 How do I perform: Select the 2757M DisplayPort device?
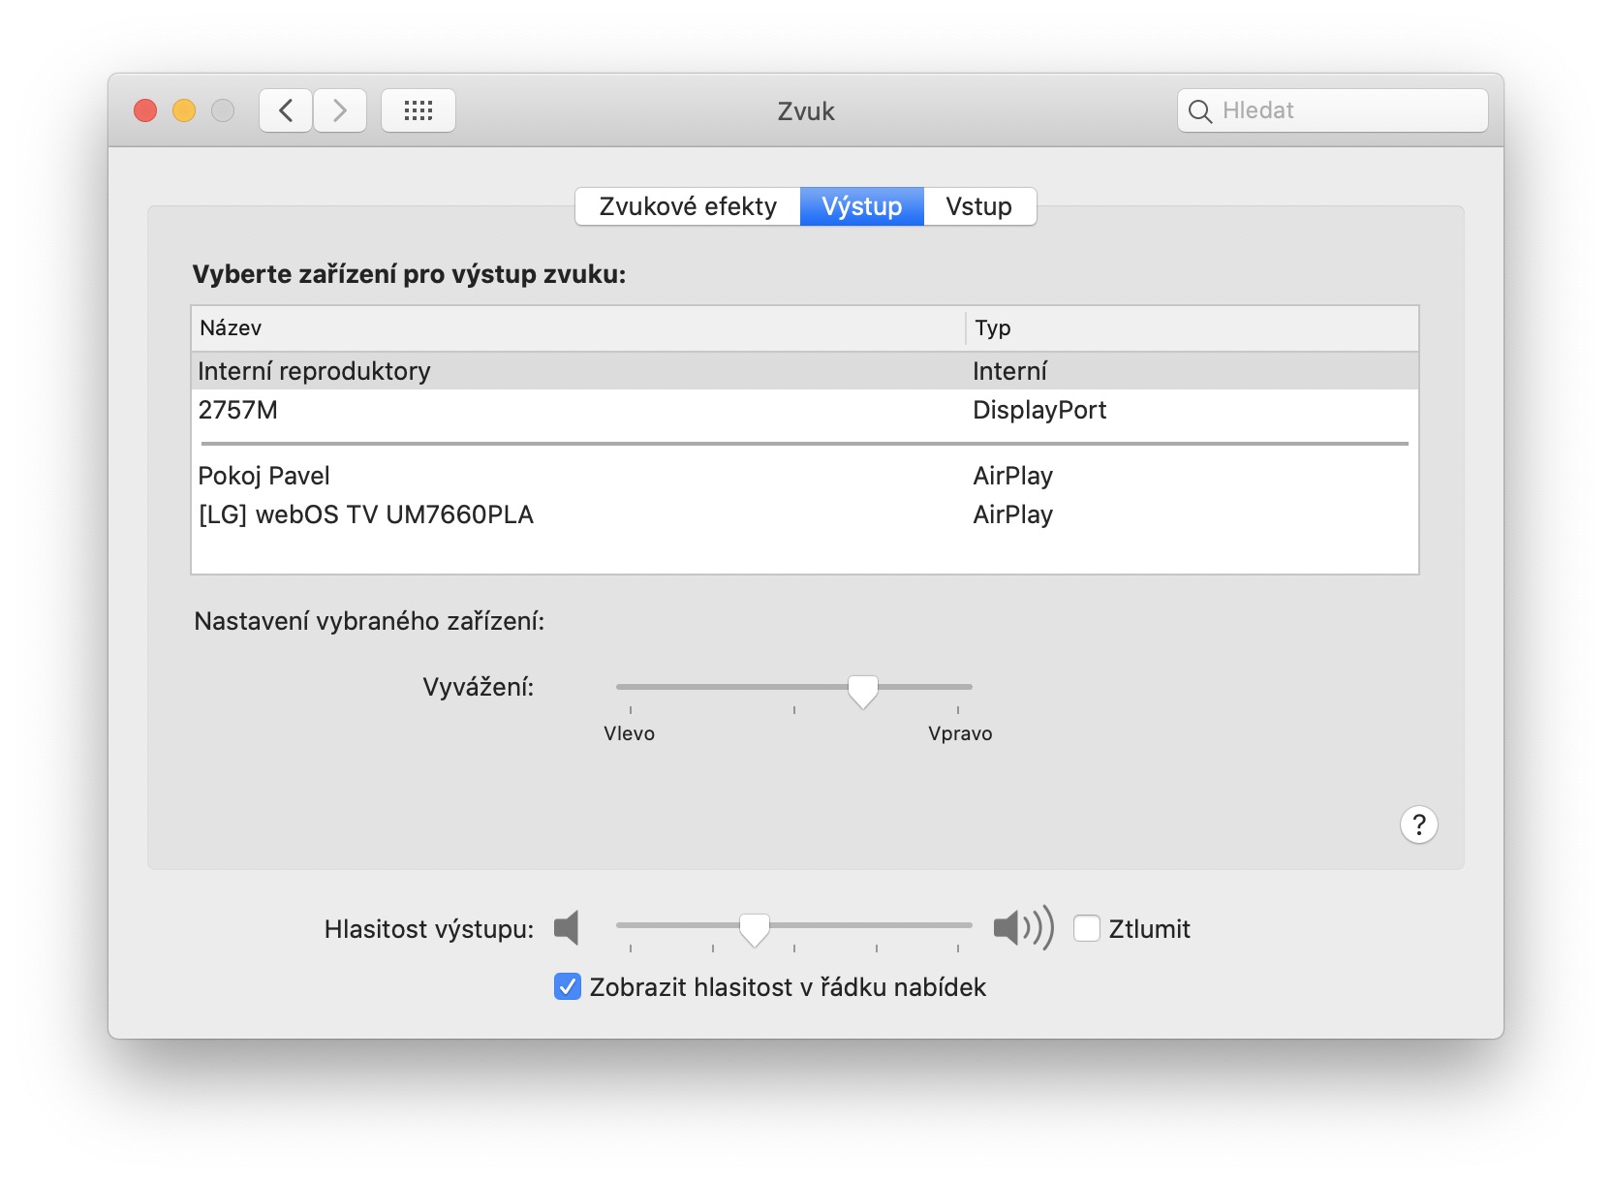tap(238, 410)
